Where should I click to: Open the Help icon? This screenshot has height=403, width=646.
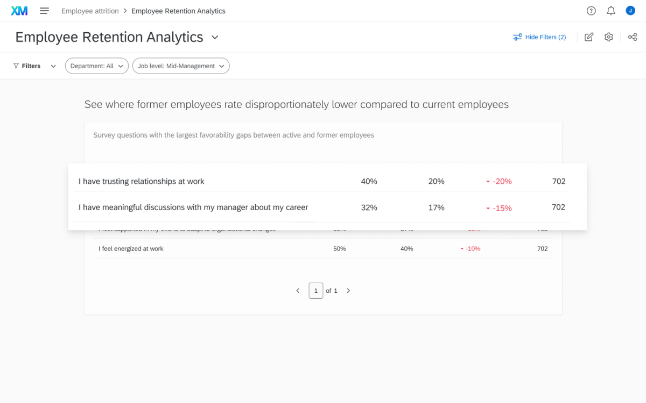click(591, 10)
